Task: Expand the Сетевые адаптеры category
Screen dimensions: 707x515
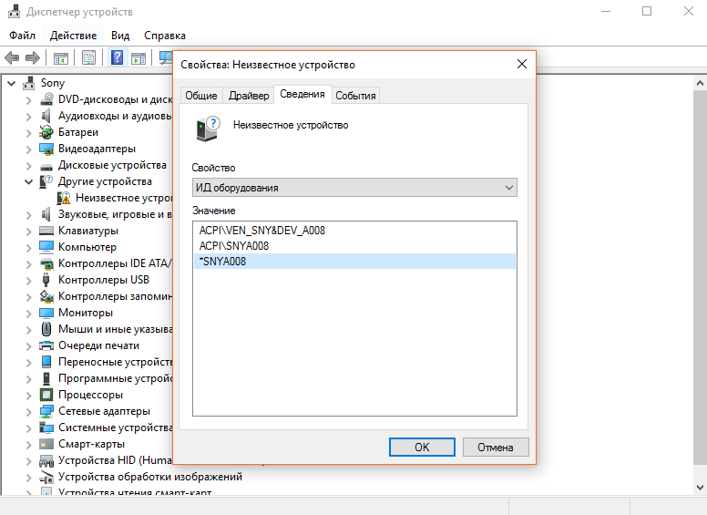Action: click(x=28, y=411)
